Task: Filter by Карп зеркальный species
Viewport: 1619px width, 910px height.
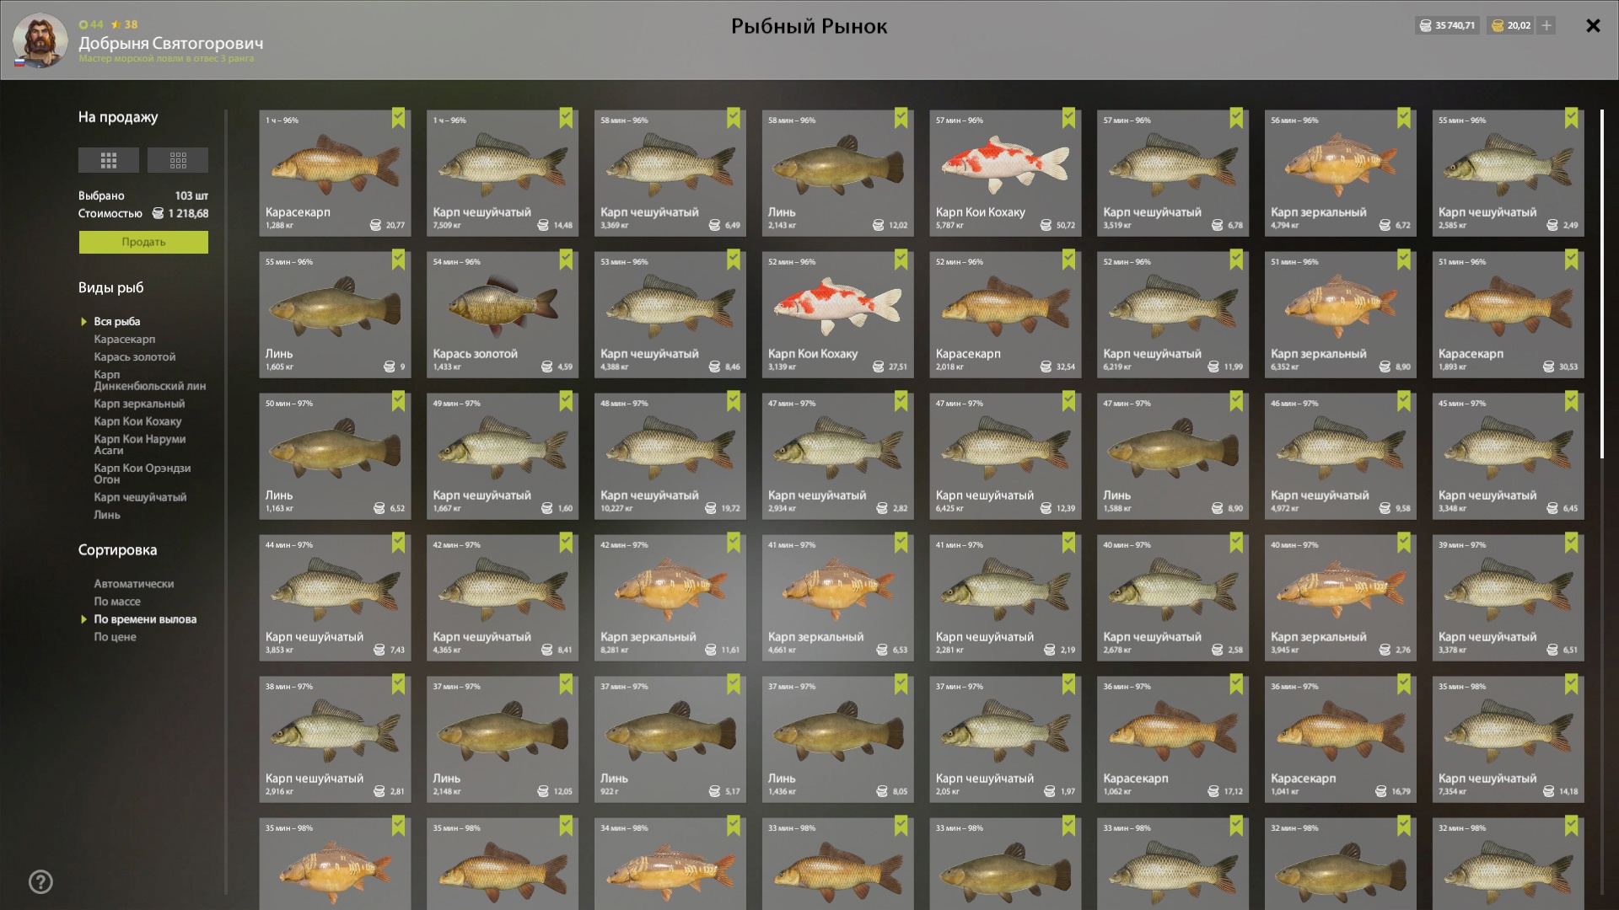Action: (139, 404)
